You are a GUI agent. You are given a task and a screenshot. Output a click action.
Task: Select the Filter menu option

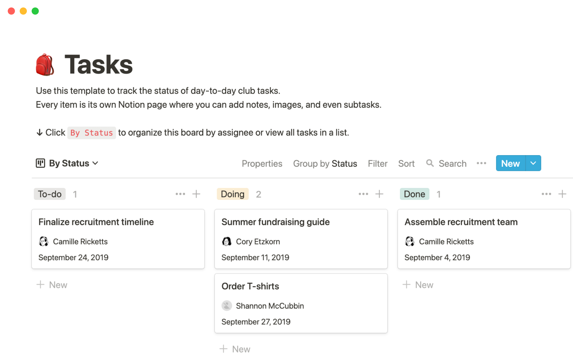[377, 163]
